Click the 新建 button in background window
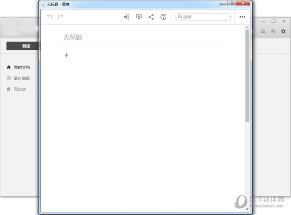The width and height of the screenshot is (291, 215). [22, 46]
